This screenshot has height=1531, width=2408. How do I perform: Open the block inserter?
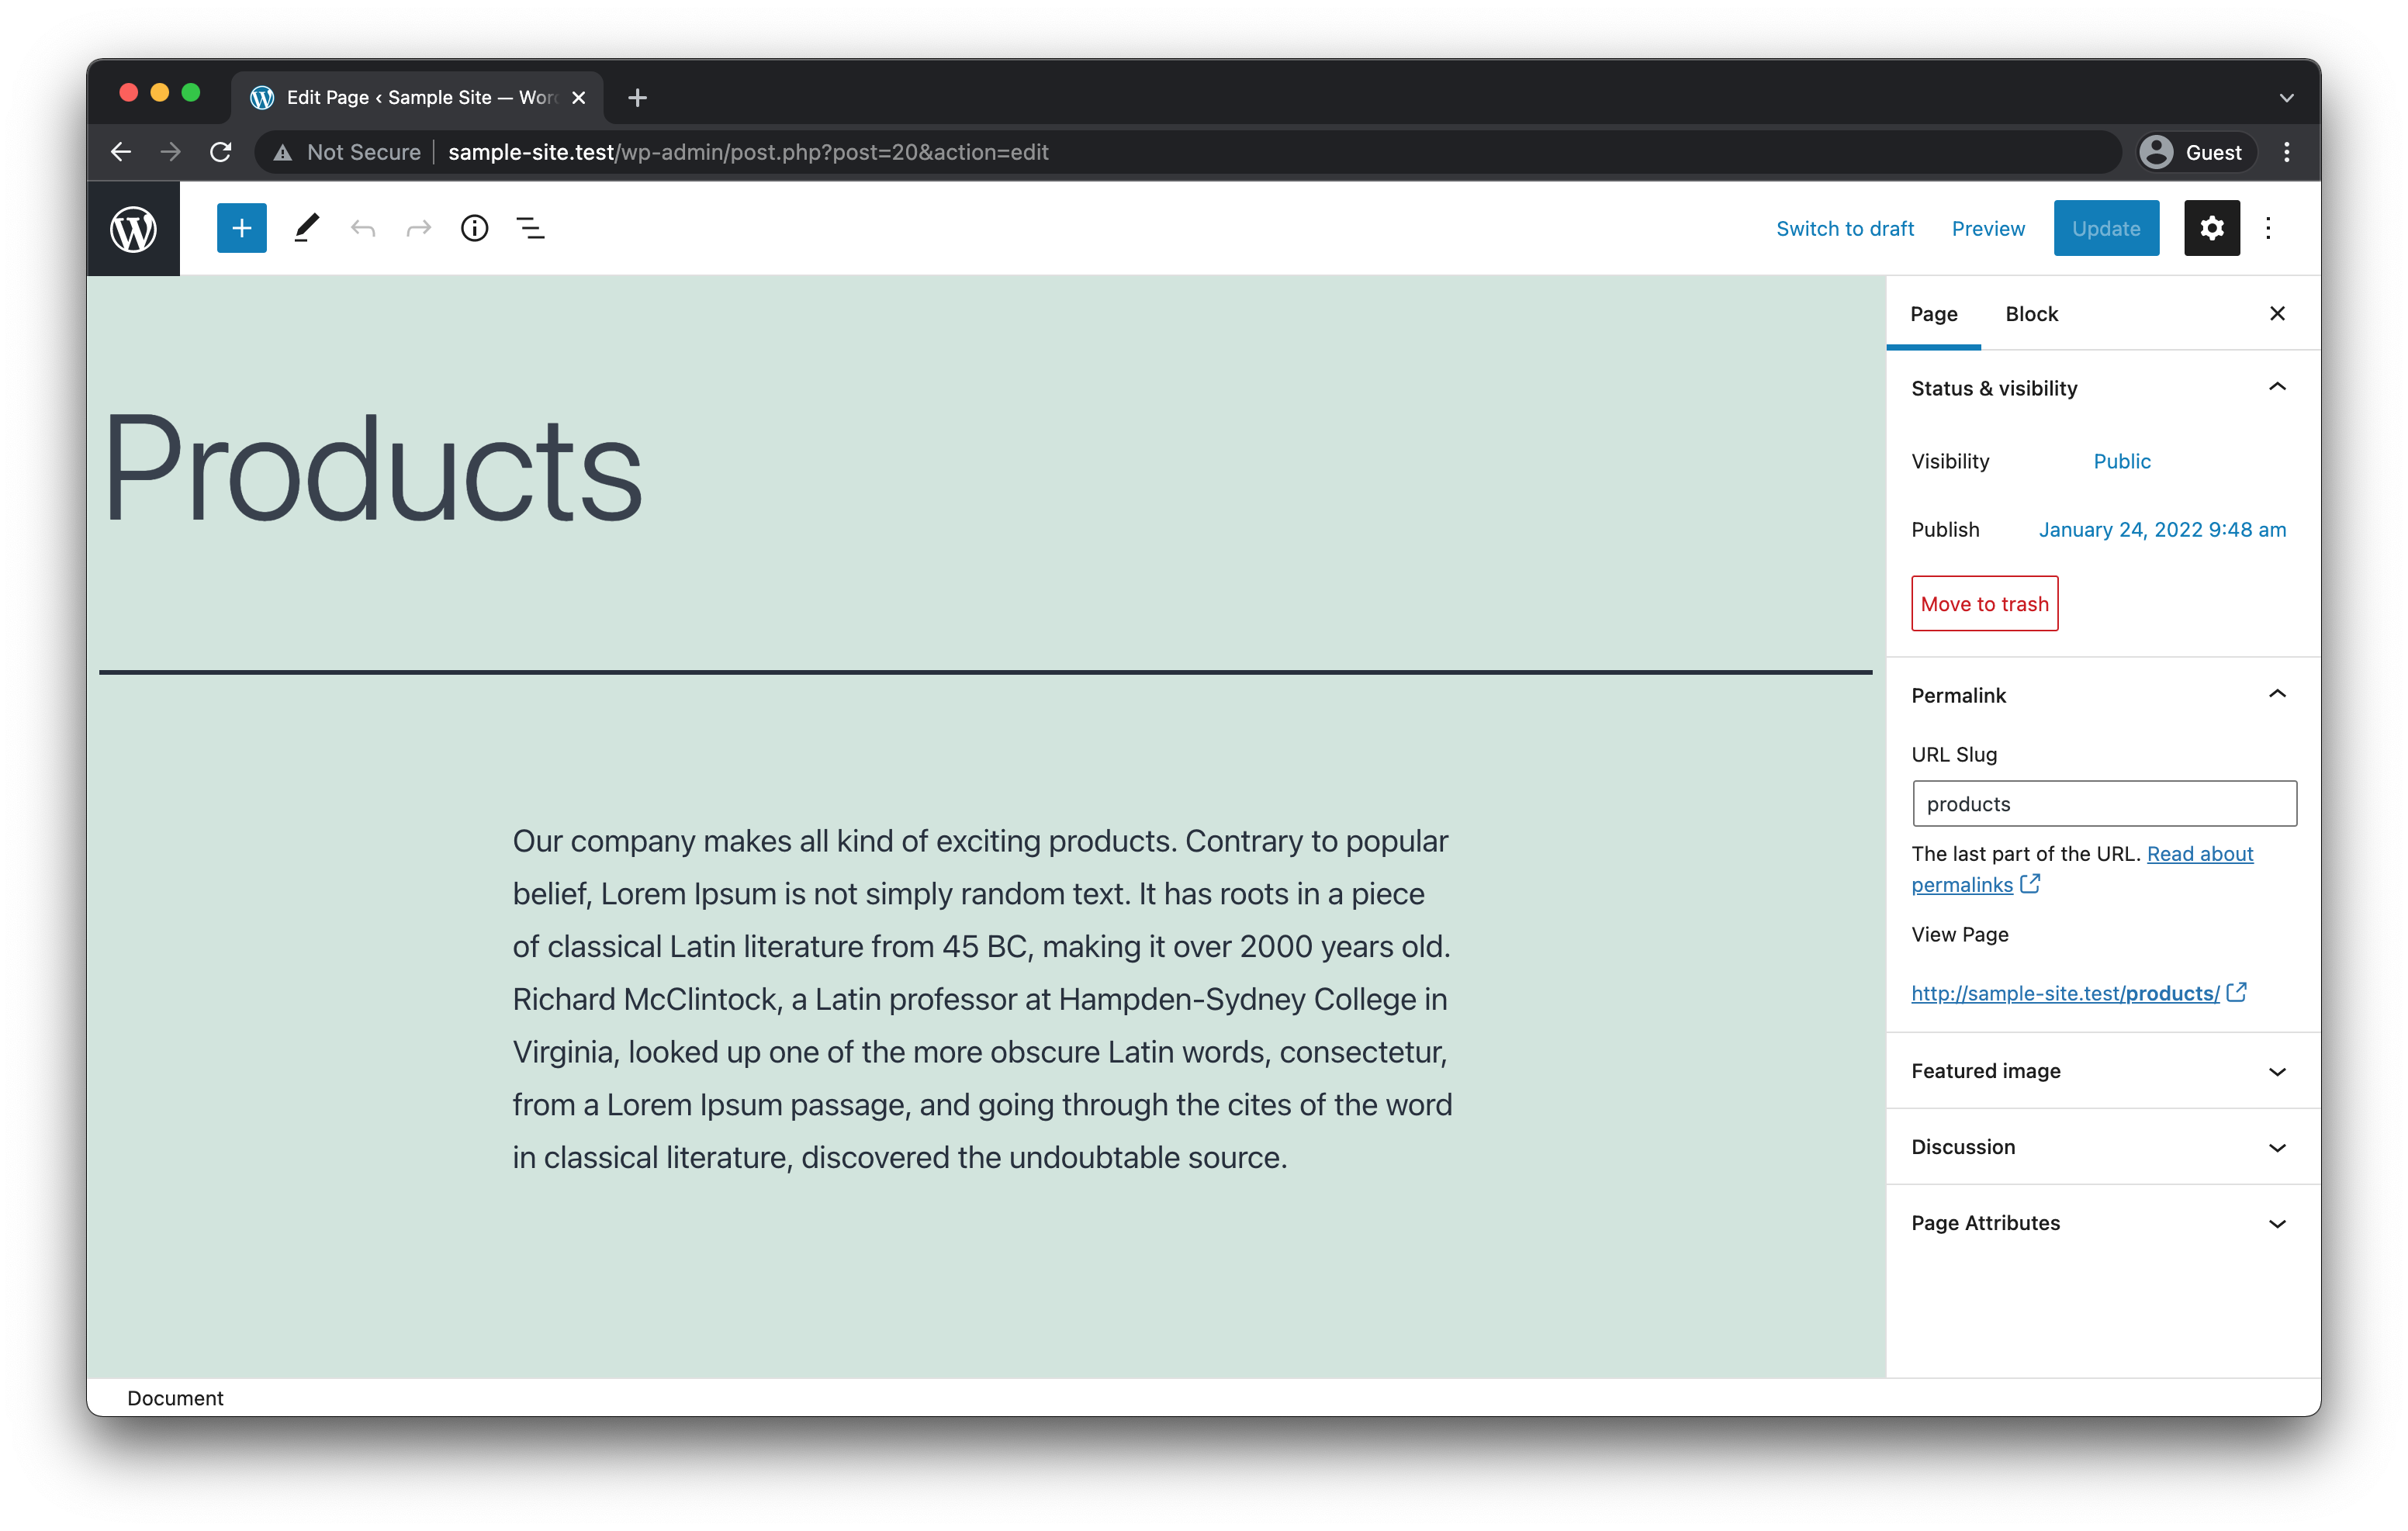coord(241,227)
